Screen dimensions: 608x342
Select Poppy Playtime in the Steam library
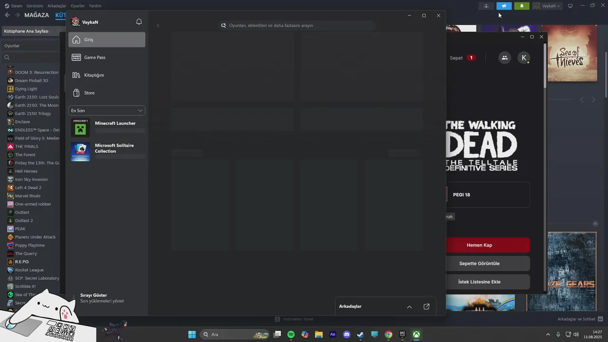[29, 246]
